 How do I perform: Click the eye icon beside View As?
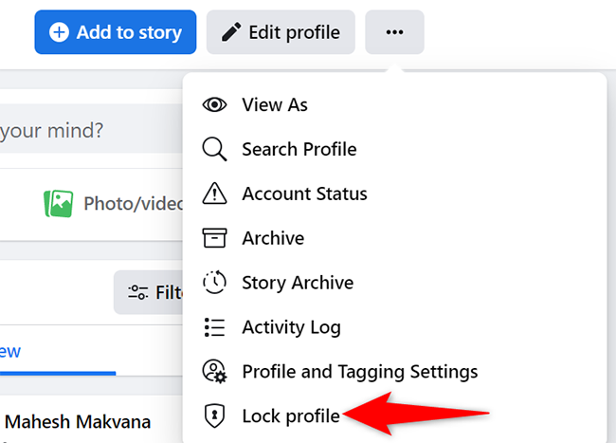point(215,104)
